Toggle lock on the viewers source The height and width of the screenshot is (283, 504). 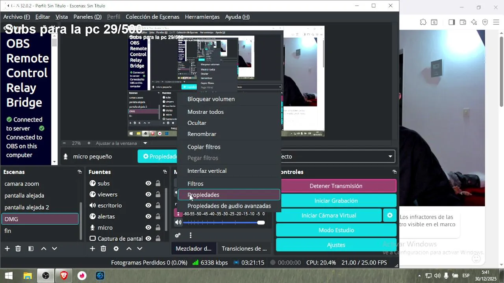(158, 194)
